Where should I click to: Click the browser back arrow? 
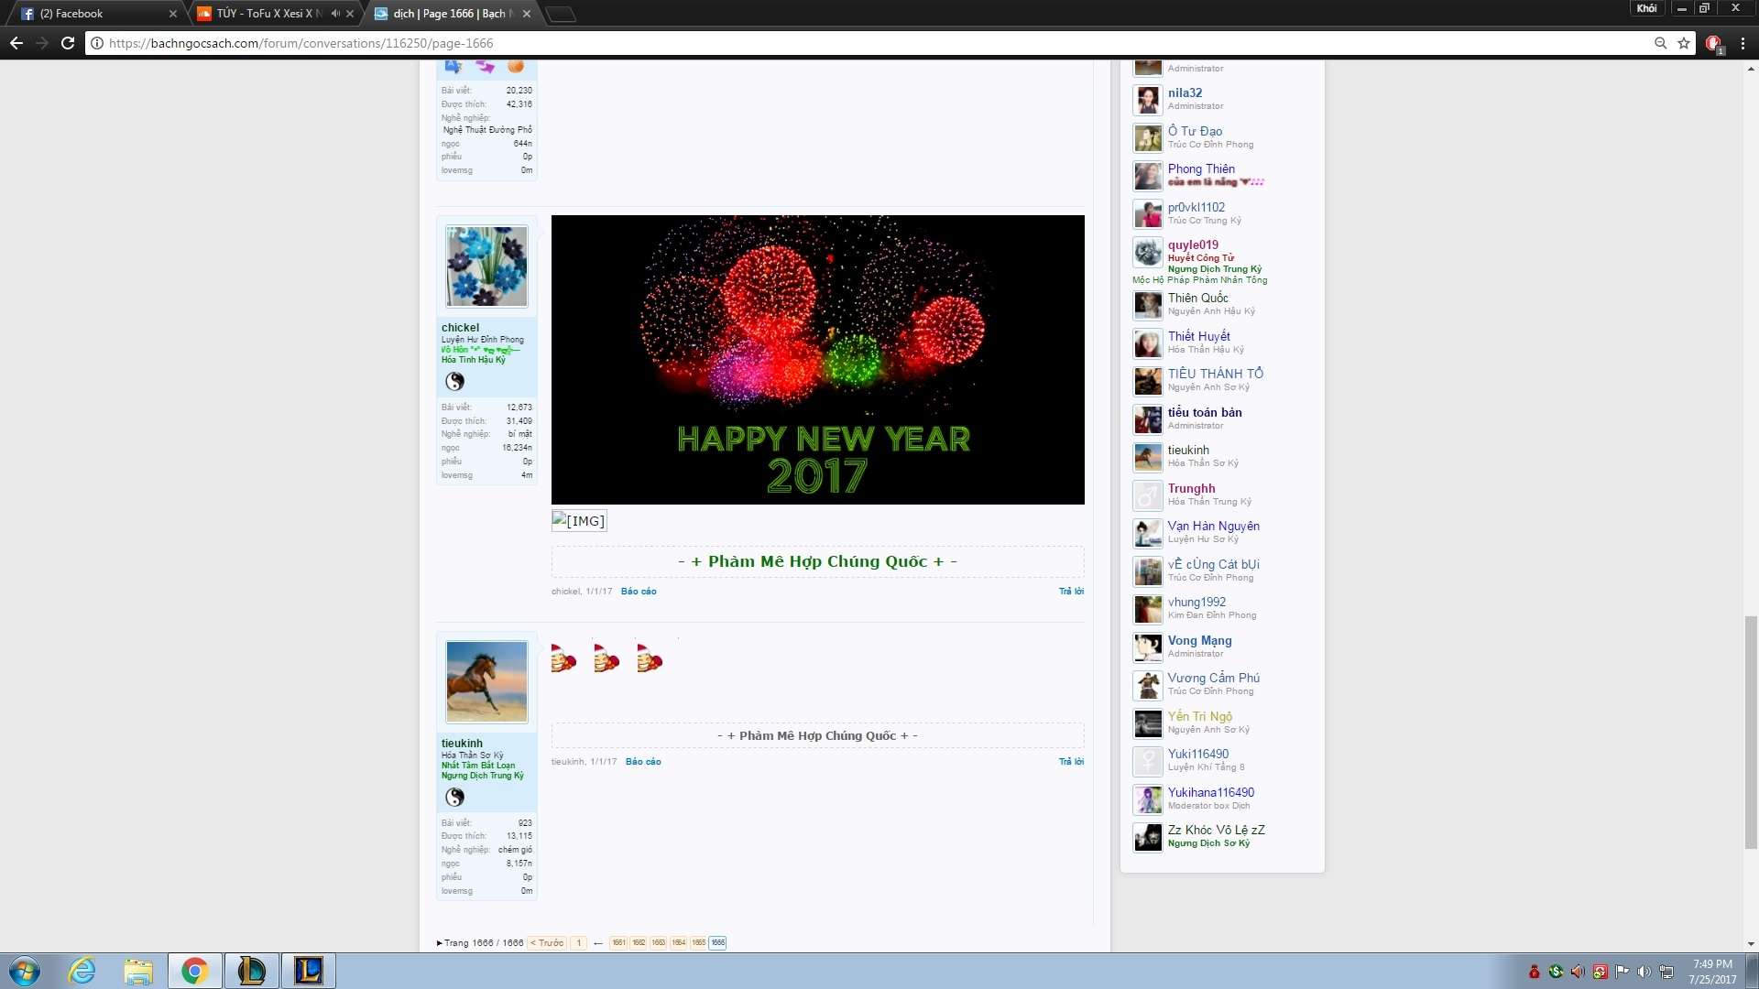16,43
